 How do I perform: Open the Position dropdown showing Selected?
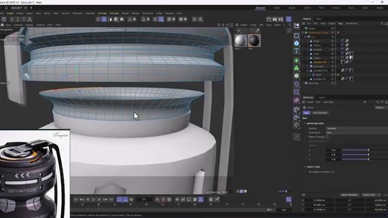357,128
